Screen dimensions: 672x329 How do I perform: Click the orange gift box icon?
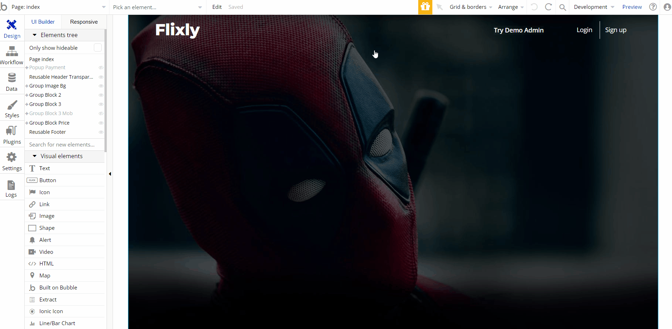425,7
